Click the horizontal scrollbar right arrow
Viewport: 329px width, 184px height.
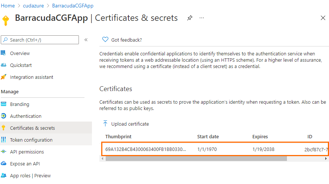(326, 158)
